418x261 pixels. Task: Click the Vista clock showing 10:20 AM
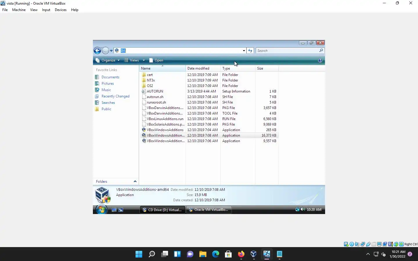314,210
